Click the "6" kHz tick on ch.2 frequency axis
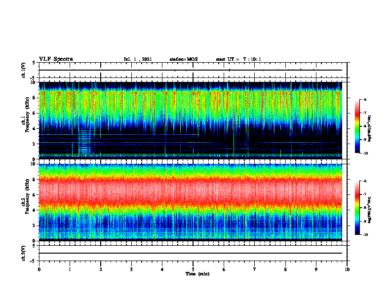Screen dimensions: 391x302 [x=35, y=195]
